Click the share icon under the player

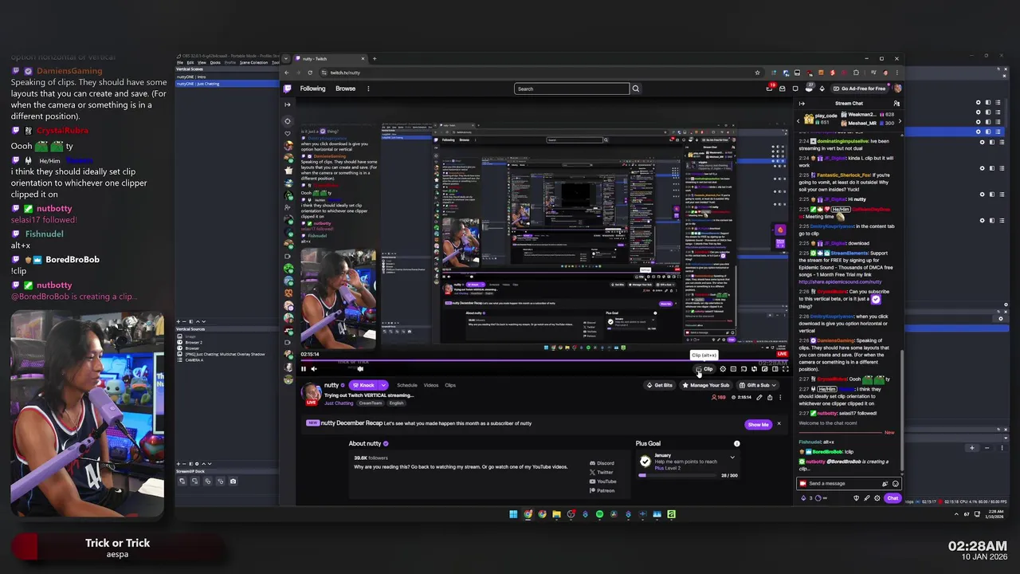click(x=770, y=397)
